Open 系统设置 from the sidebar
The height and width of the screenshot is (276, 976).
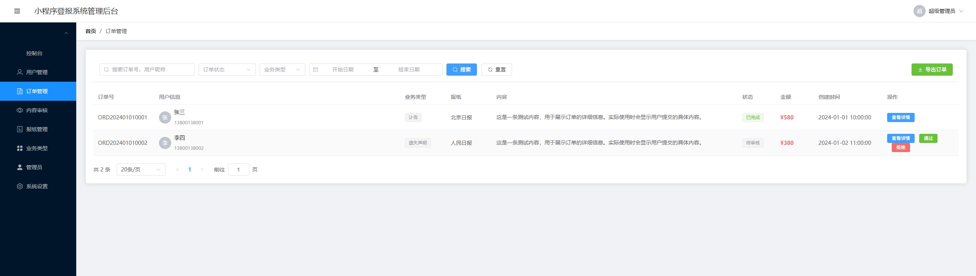click(x=37, y=186)
